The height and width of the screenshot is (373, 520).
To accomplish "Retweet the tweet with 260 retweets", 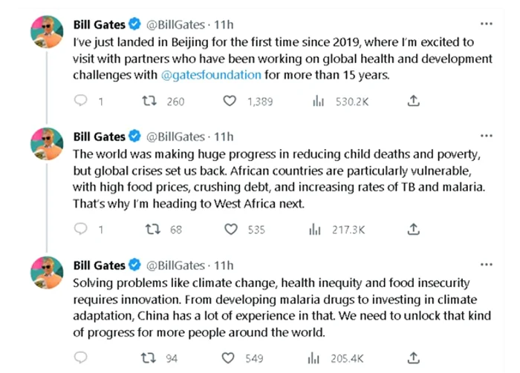I will coord(149,101).
